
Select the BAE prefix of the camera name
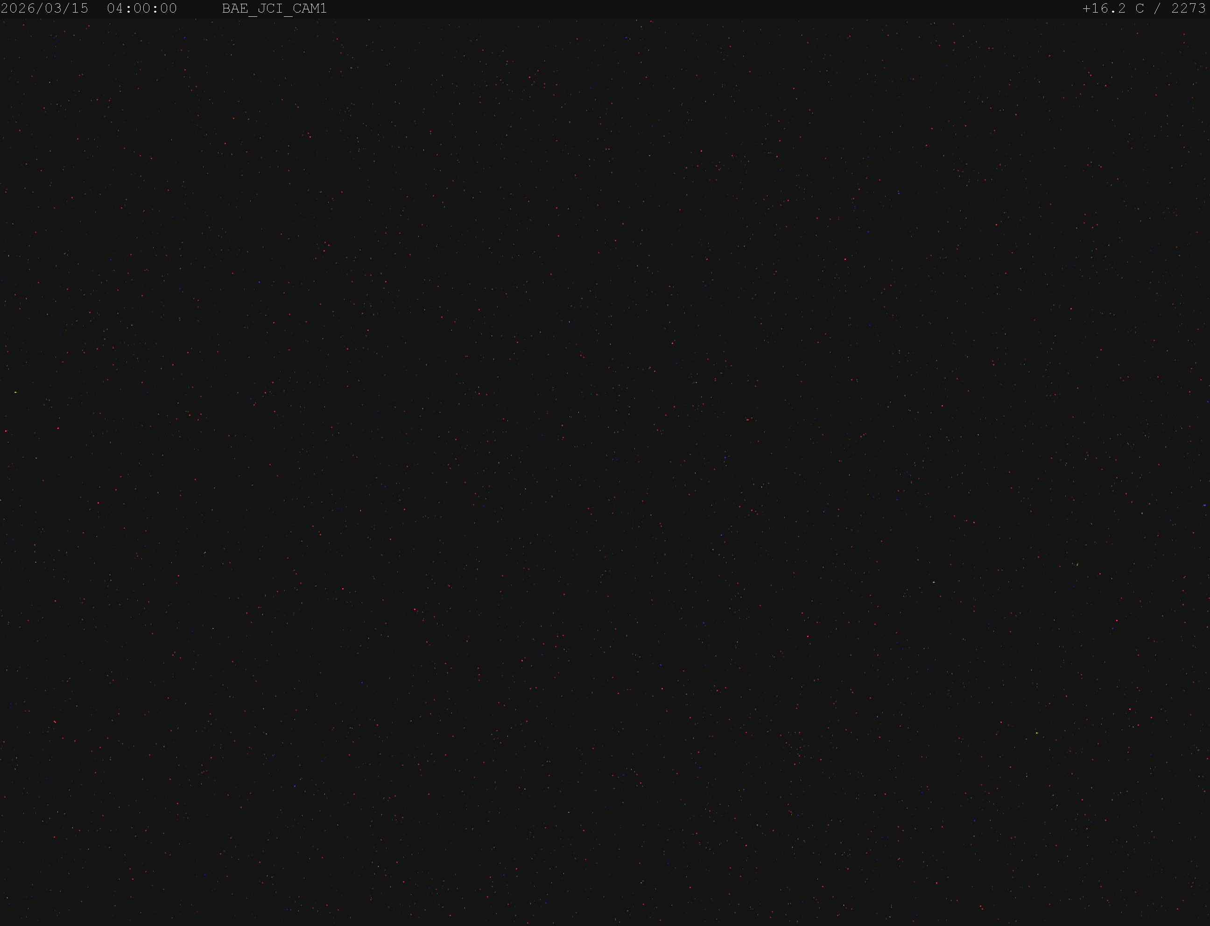click(x=235, y=8)
